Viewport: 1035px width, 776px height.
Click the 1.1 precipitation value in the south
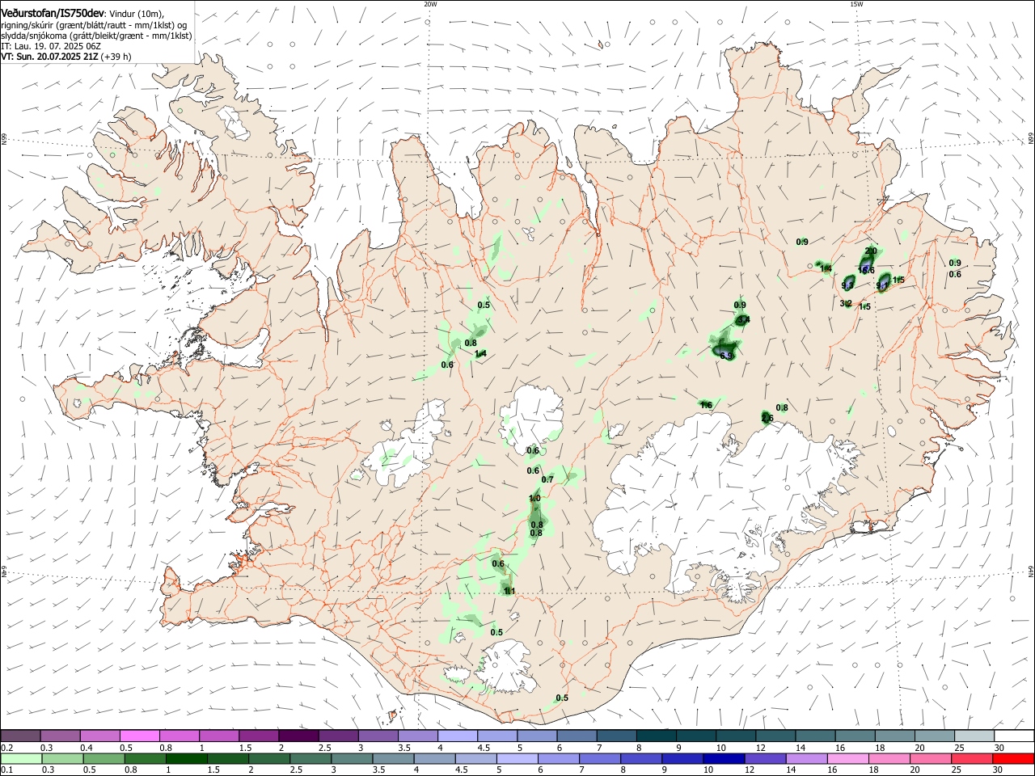[x=509, y=592]
